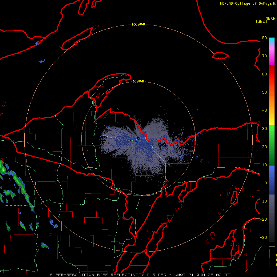277x277 pixels.
Task: Click the 60 dBZ scale value
Action: pos(264,74)
